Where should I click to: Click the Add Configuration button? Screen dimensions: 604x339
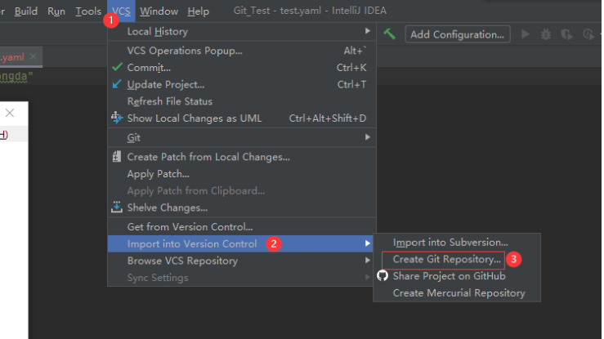click(x=457, y=34)
